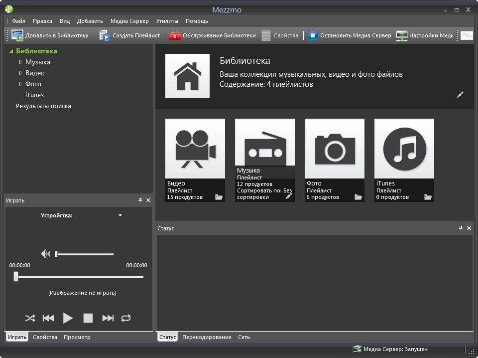Open the toolbar overflow grip near the search box
The width and height of the screenshot is (478, 358).
coord(457,35)
